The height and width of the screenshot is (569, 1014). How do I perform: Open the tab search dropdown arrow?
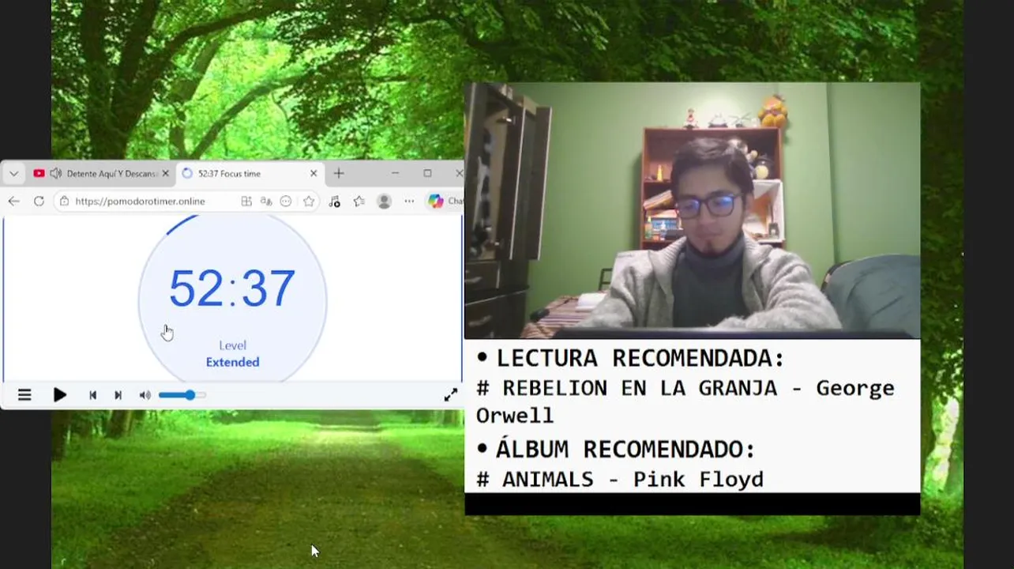[x=13, y=173]
